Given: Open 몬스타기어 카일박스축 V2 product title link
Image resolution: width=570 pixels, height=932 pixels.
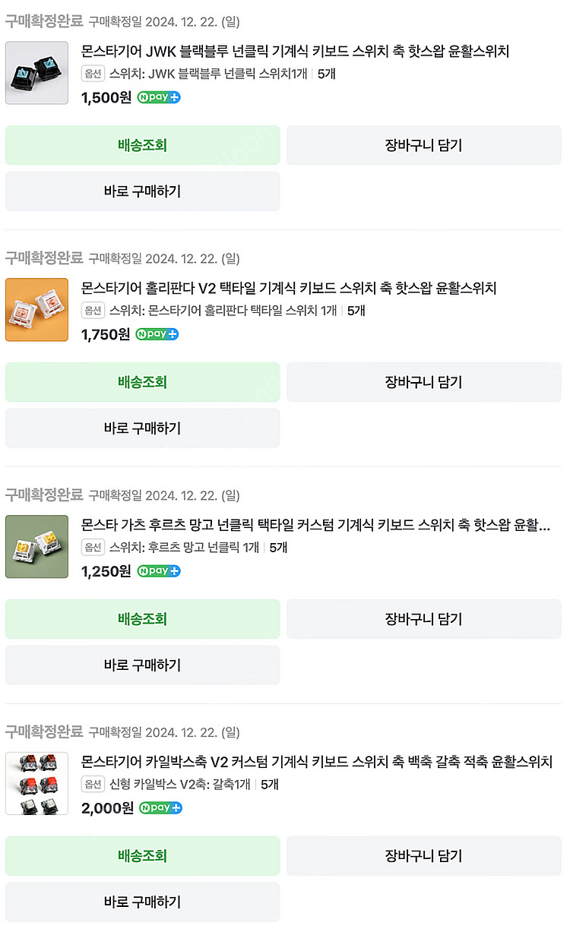Looking at the screenshot, I should [x=316, y=762].
